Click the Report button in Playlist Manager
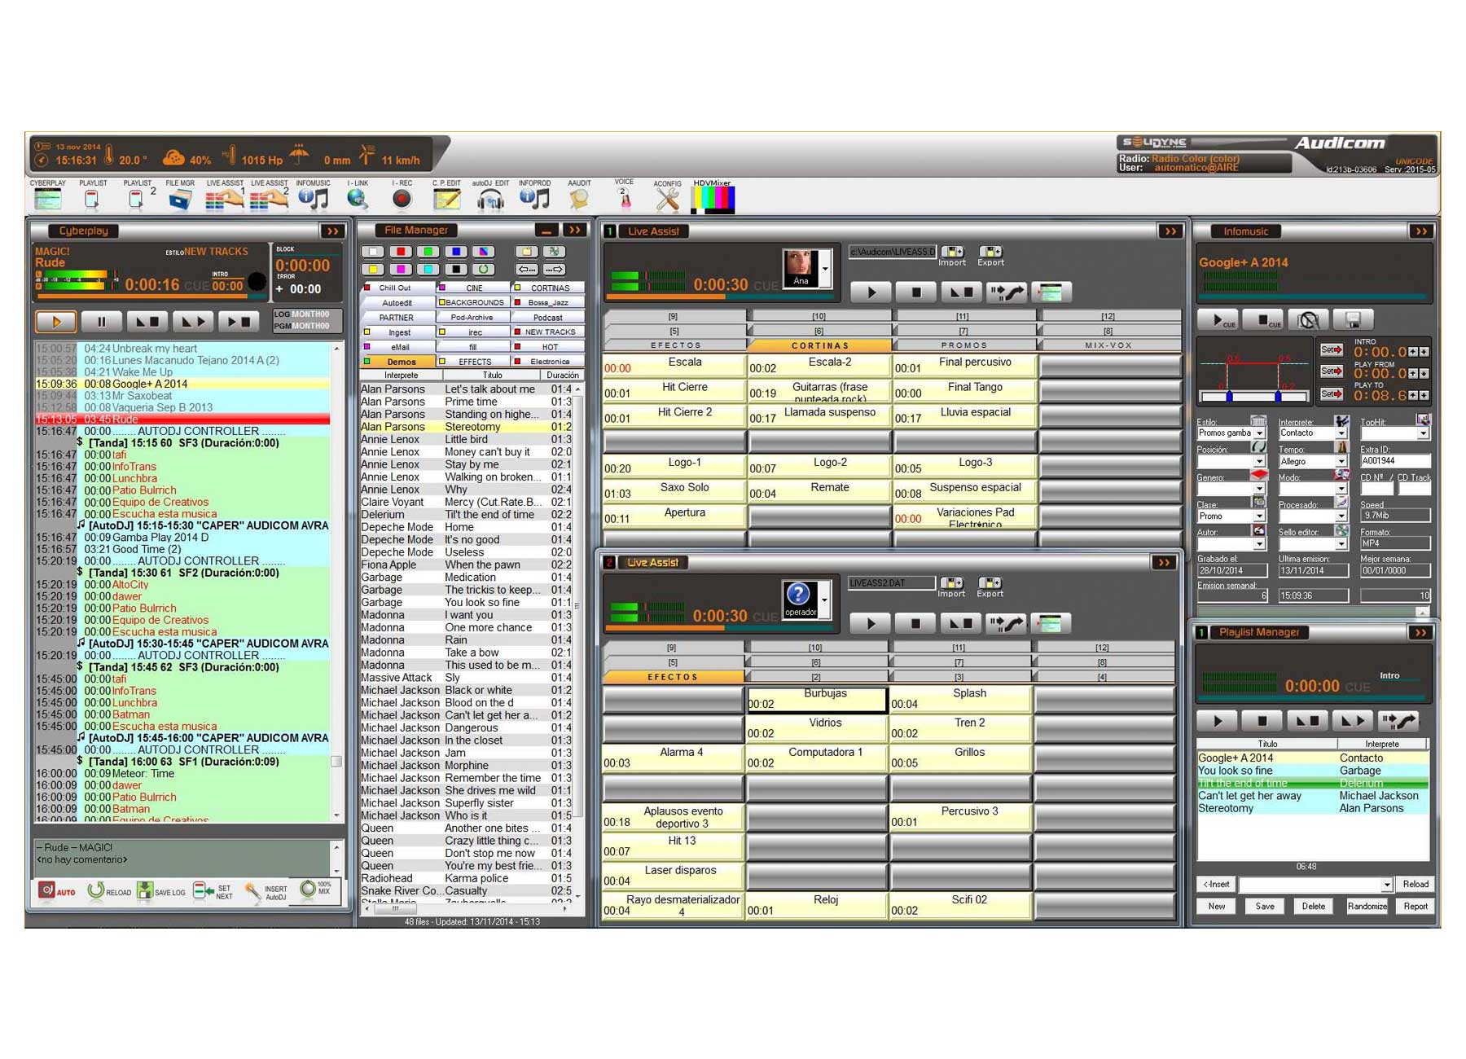The image size is (1466, 1059). (1416, 907)
